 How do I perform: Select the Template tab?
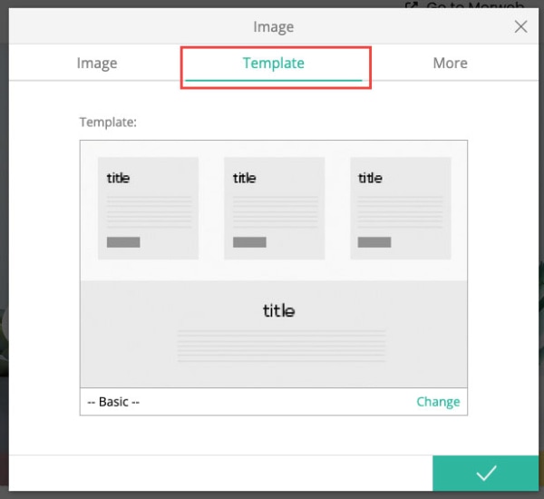click(274, 63)
